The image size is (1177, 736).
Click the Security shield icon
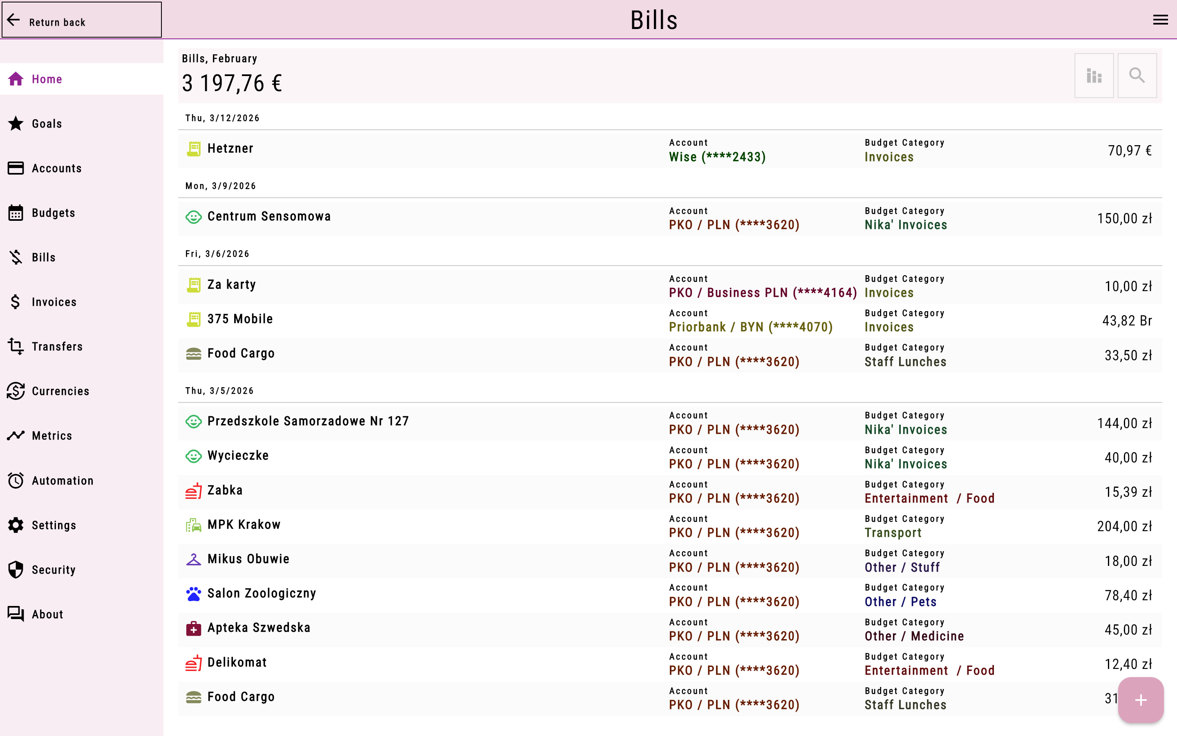pyautogui.click(x=16, y=570)
